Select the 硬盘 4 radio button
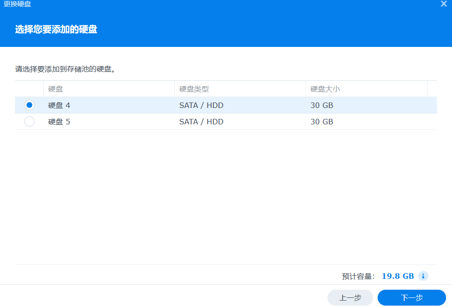Image resolution: width=452 pixels, height=307 pixels. tap(29, 105)
